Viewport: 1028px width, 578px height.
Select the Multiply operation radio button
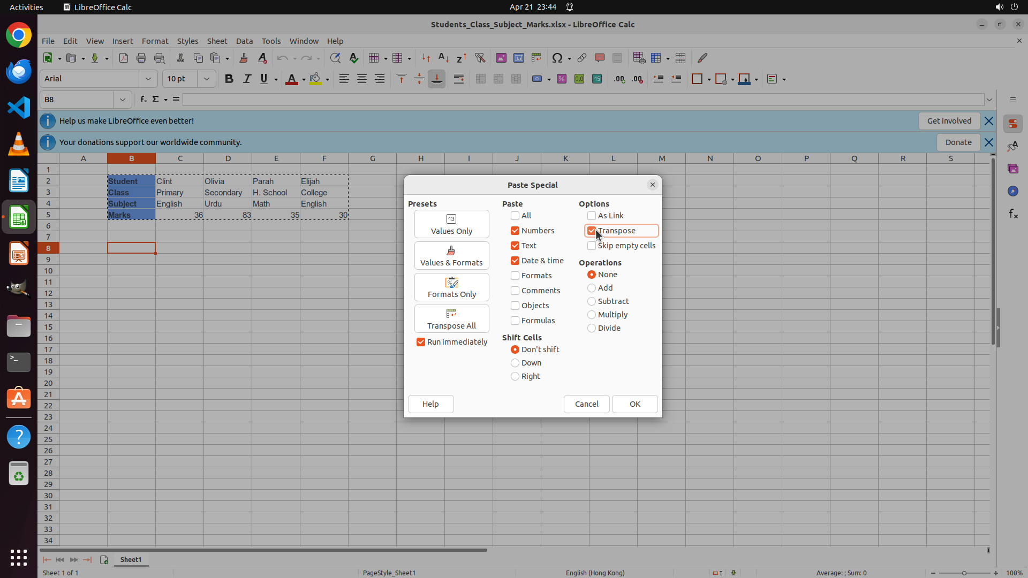tap(592, 315)
